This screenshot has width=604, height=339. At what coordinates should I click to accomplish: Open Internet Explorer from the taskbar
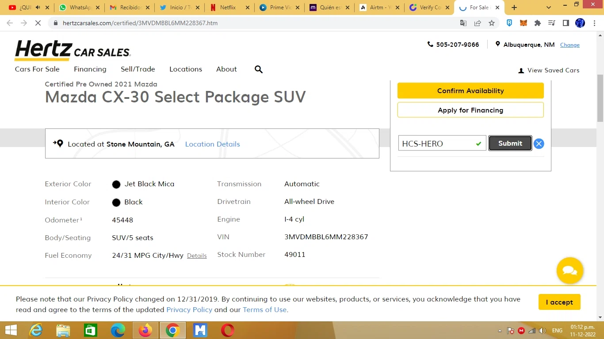coord(36,330)
